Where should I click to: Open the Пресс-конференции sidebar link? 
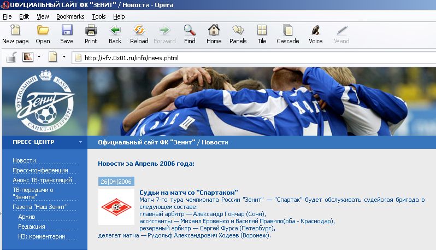pyautogui.click(x=40, y=170)
